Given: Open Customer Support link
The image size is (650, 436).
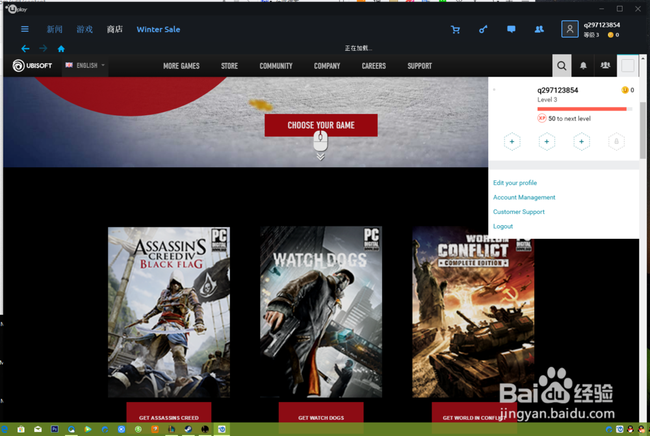Looking at the screenshot, I should pos(519,212).
